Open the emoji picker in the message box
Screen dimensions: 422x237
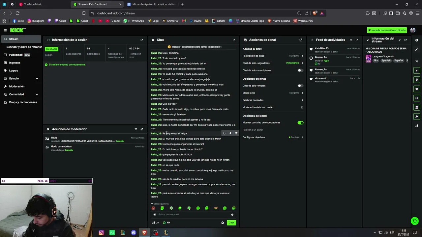232,215
